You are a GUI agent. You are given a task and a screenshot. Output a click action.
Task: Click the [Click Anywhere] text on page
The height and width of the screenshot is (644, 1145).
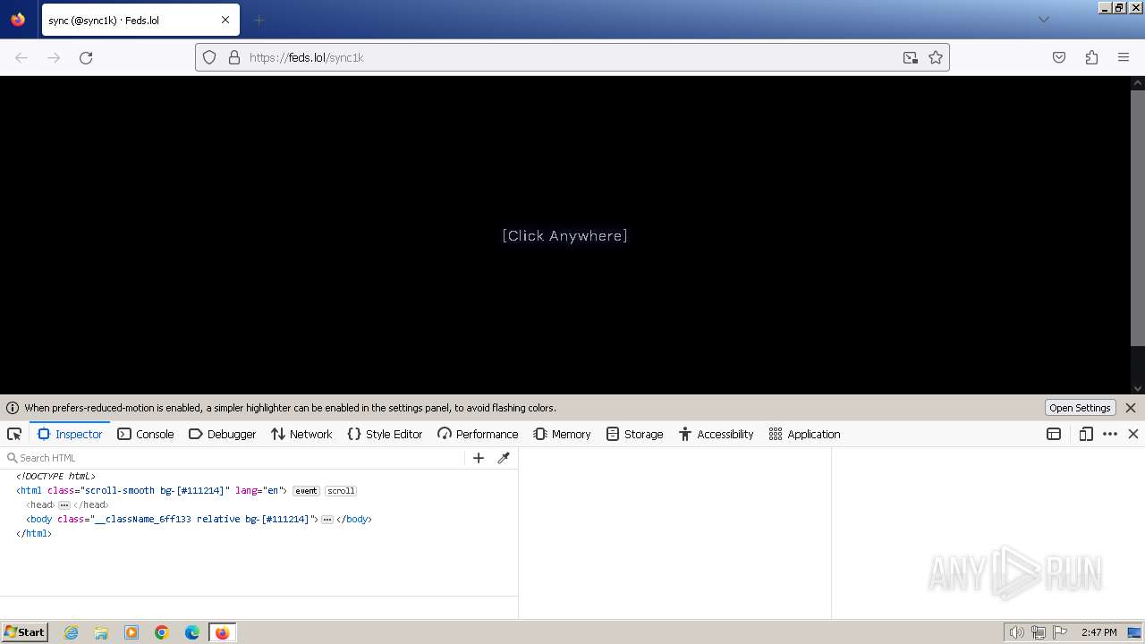pos(564,235)
